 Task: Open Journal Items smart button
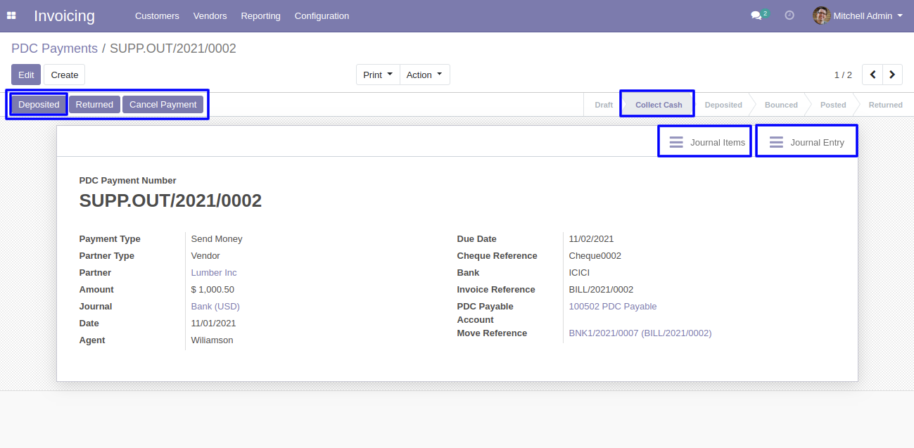[705, 142]
